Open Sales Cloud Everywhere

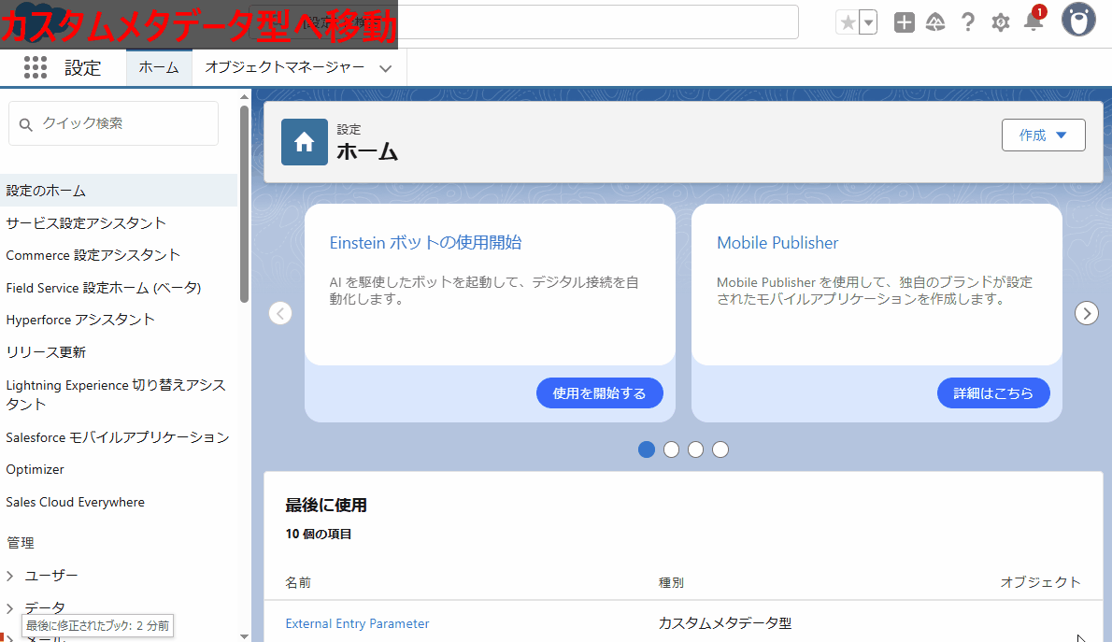coord(75,502)
